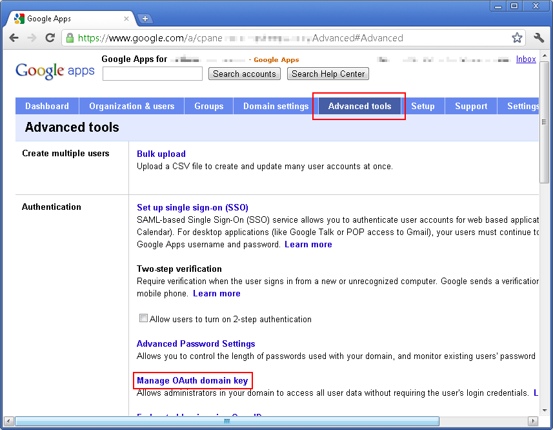Go to Domain settings tab
Image resolution: width=553 pixels, height=430 pixels.
point(276,106)
